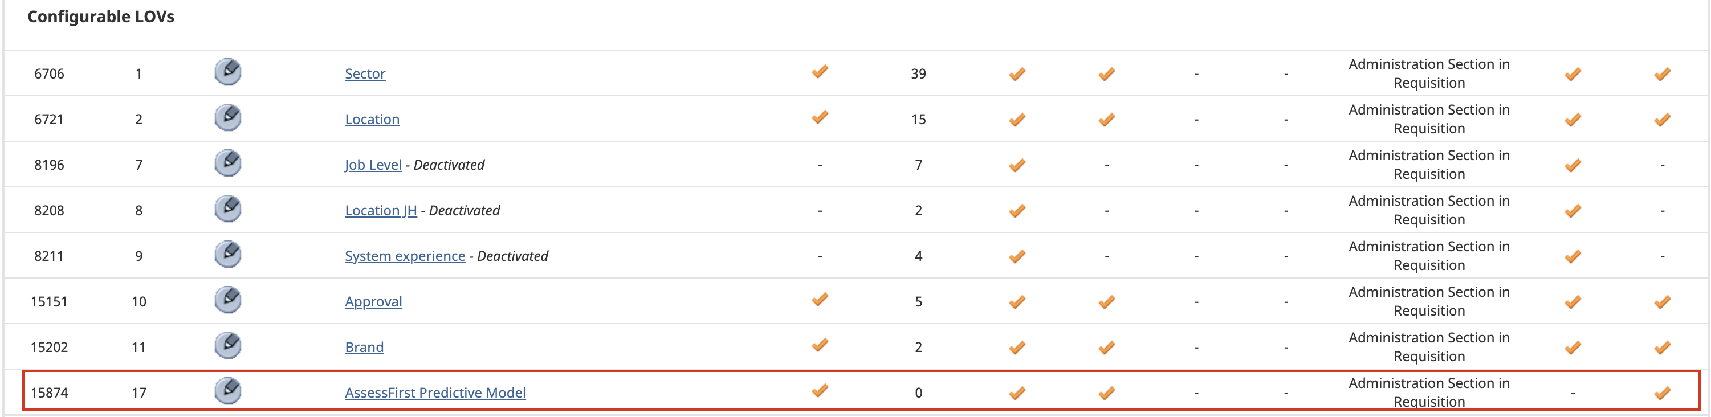1711x417 pixels.
Task: Click the edit icon for Approval row
Action: [x=228, y=301]
